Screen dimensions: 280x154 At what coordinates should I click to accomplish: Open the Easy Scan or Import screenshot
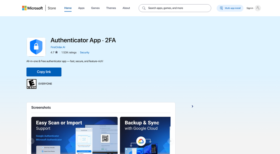[74, 135]
